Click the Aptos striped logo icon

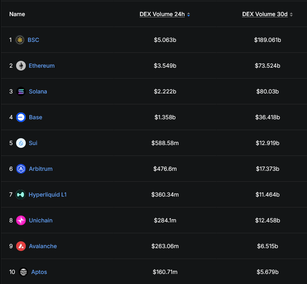pos(23,272)
